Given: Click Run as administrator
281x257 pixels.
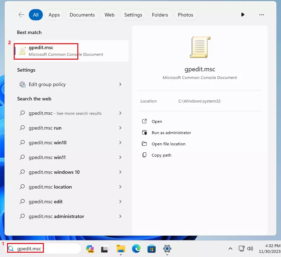Looking at the screenshot, I should [171, 133].
